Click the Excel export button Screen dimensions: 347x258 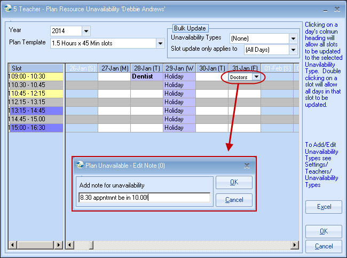tap(324, 207)
